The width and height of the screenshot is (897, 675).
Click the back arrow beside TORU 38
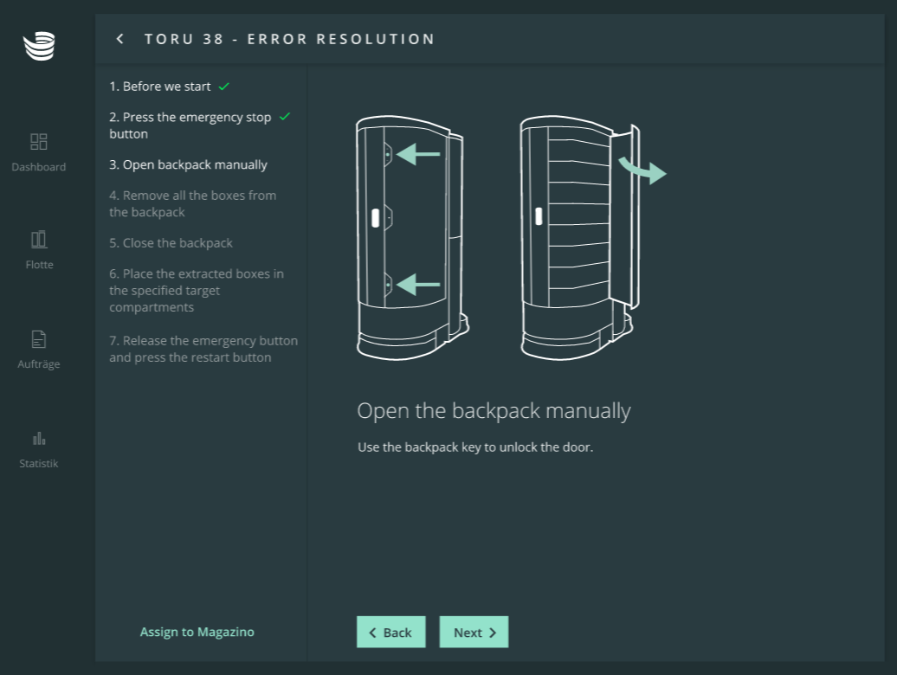coord(120,39)
